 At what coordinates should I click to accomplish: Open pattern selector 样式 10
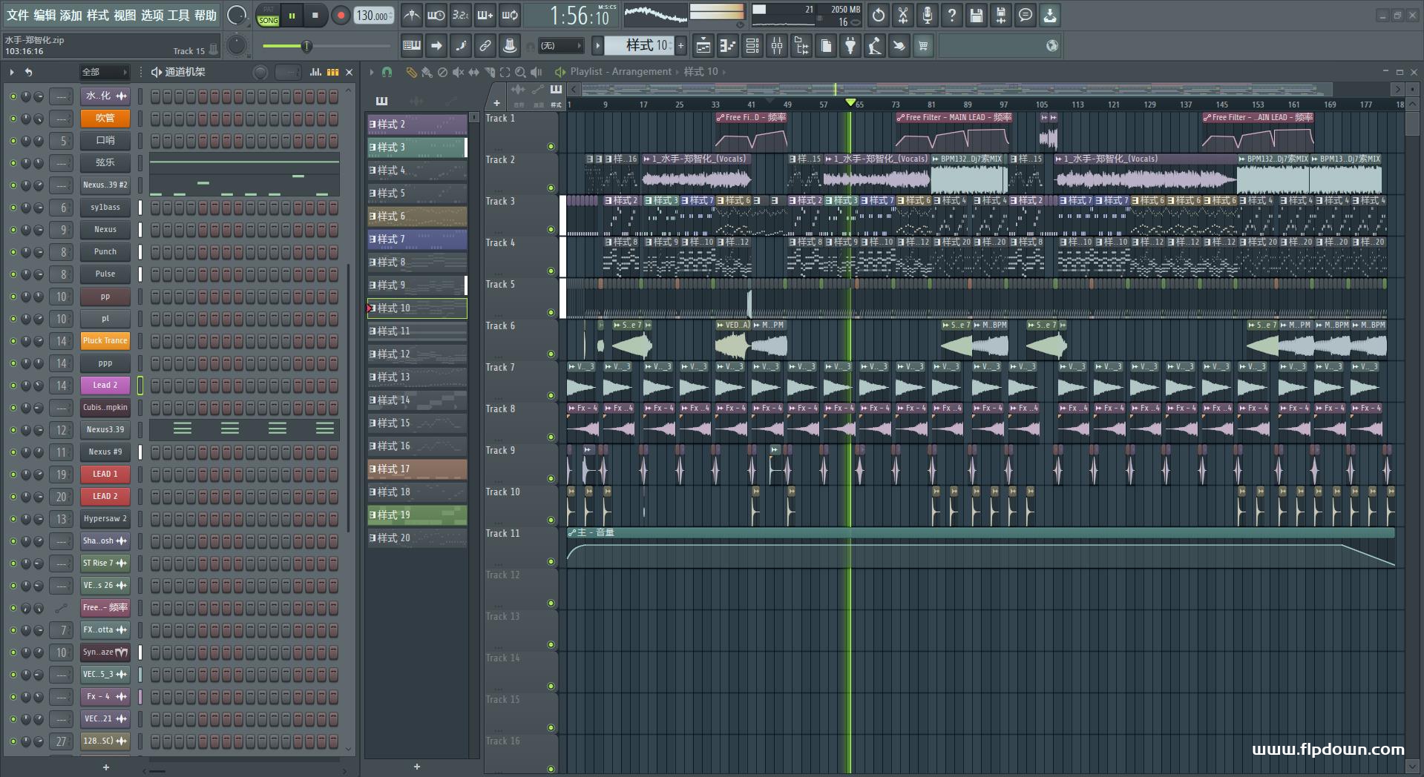click(x=639, y=46)
